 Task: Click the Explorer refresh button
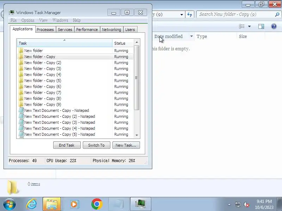click(x=190, y=14)
